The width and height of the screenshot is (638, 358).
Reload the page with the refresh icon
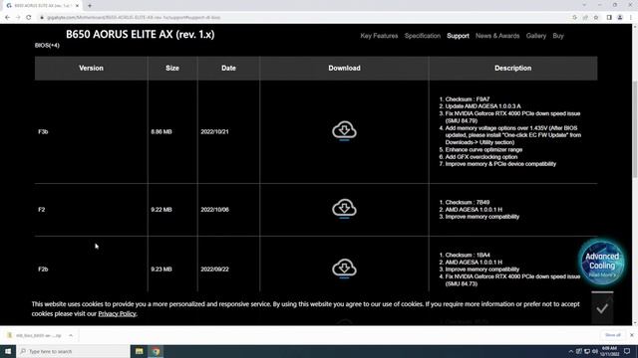point(29,18)
